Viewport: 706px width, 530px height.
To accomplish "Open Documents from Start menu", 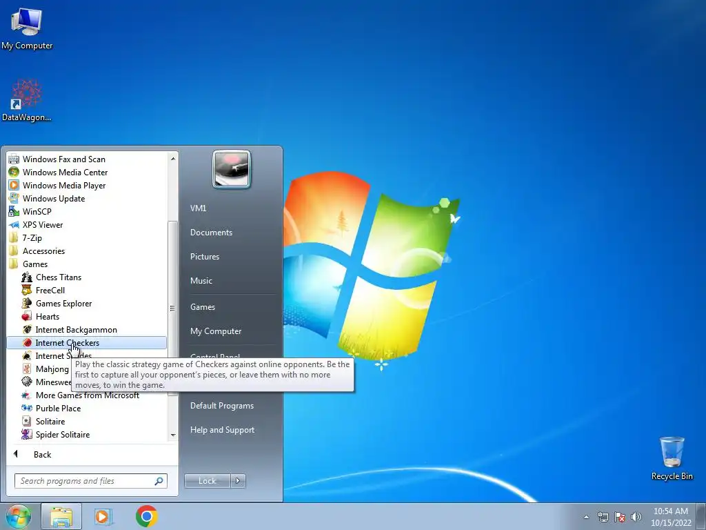I will [211, 232].
